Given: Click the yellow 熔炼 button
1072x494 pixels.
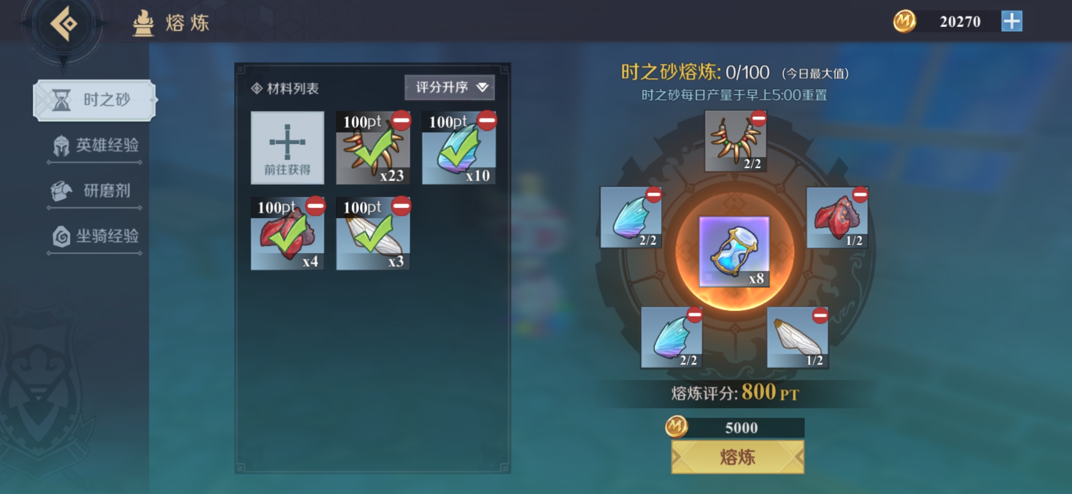Looking at the screenshot, I should click(x=738, y=457).
